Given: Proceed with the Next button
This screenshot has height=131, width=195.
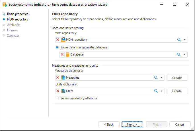Looking at the screenshot, I should [132, 124].
